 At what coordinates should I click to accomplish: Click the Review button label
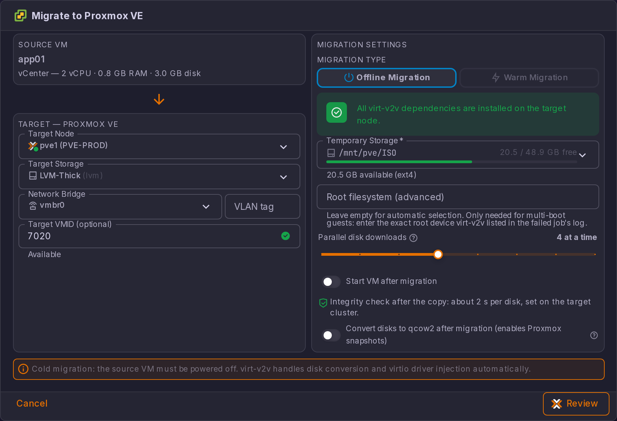point(582,404)
